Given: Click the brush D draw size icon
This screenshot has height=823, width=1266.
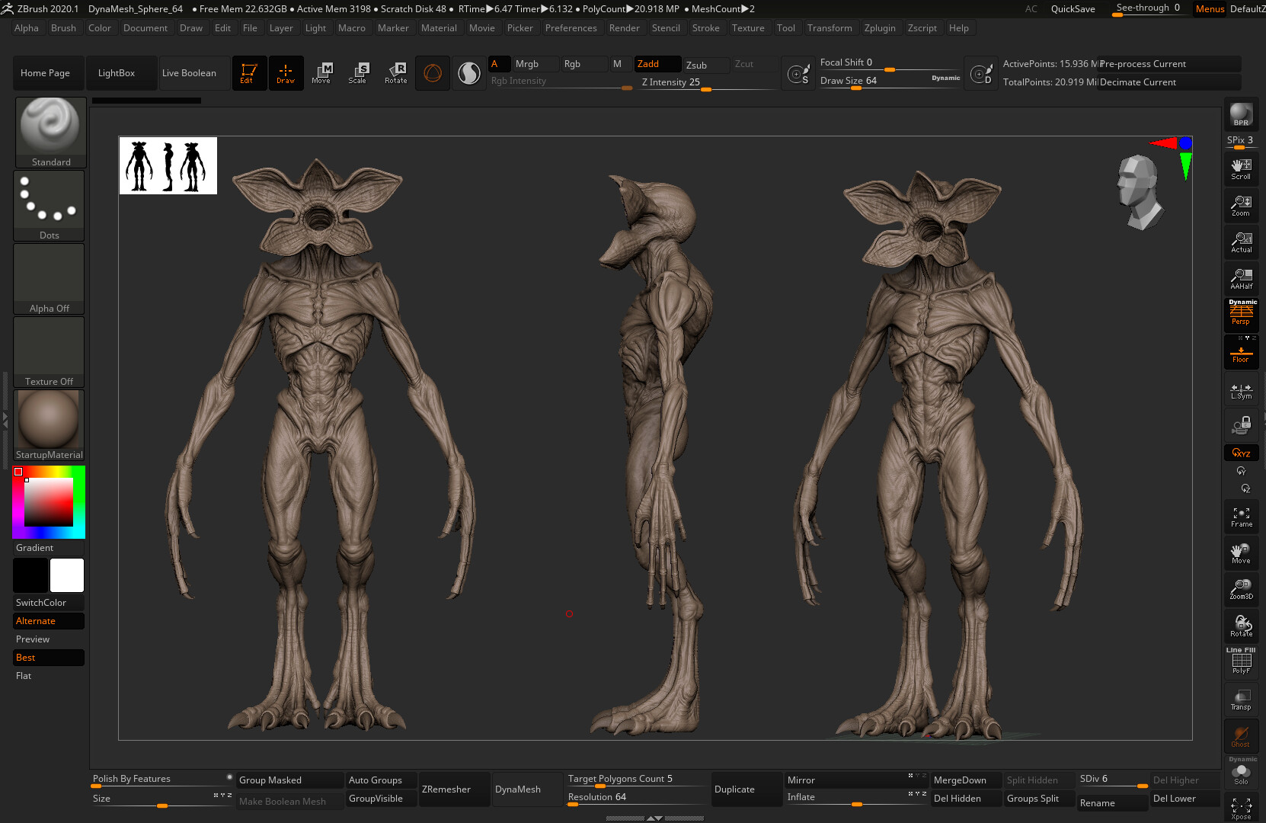Looking at the screenshot, I should [x=981, y=73].
